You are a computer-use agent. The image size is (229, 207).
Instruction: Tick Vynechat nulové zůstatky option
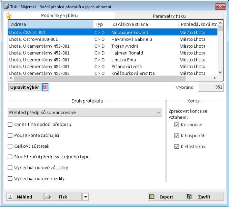click(10, 168)
